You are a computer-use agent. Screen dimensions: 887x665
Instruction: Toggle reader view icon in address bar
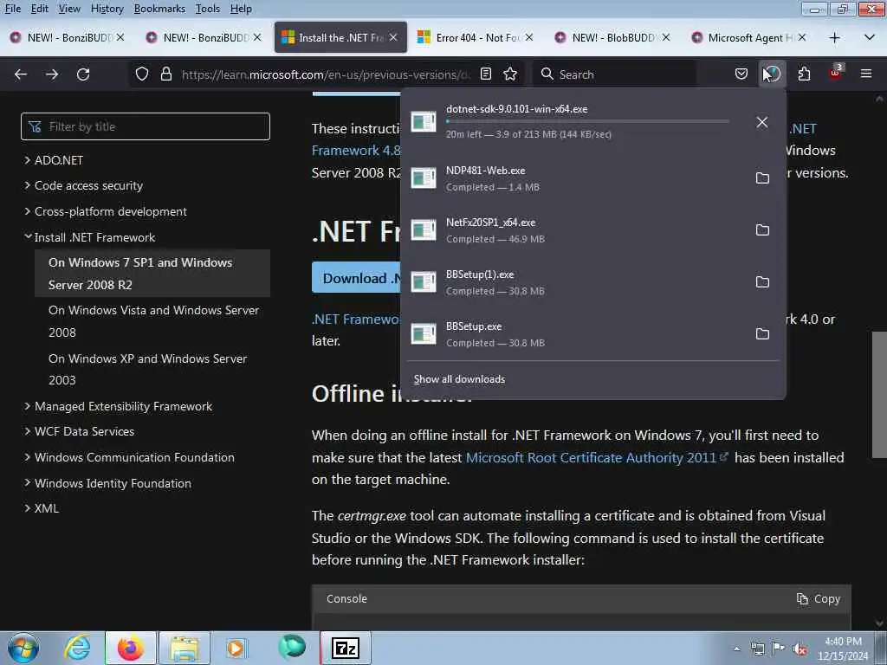[485, 74]
